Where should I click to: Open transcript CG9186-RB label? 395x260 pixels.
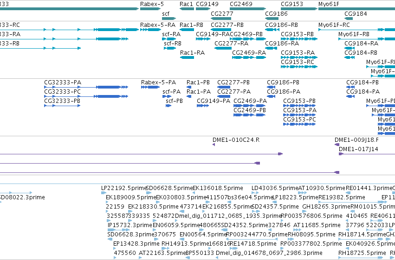pos(281,25)
